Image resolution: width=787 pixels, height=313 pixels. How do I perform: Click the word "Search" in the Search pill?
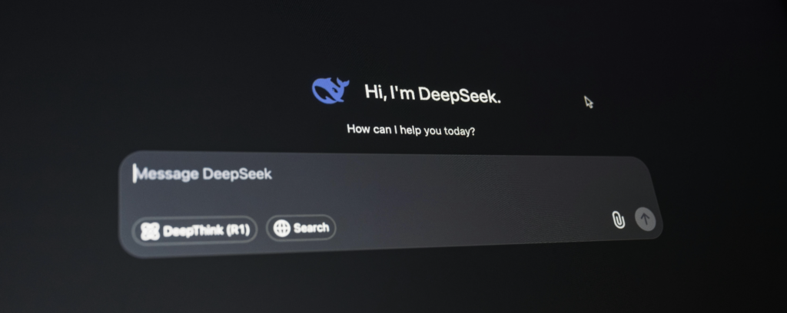311,228
